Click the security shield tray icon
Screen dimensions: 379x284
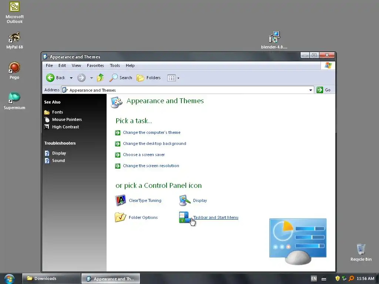[x=338, y=278]
